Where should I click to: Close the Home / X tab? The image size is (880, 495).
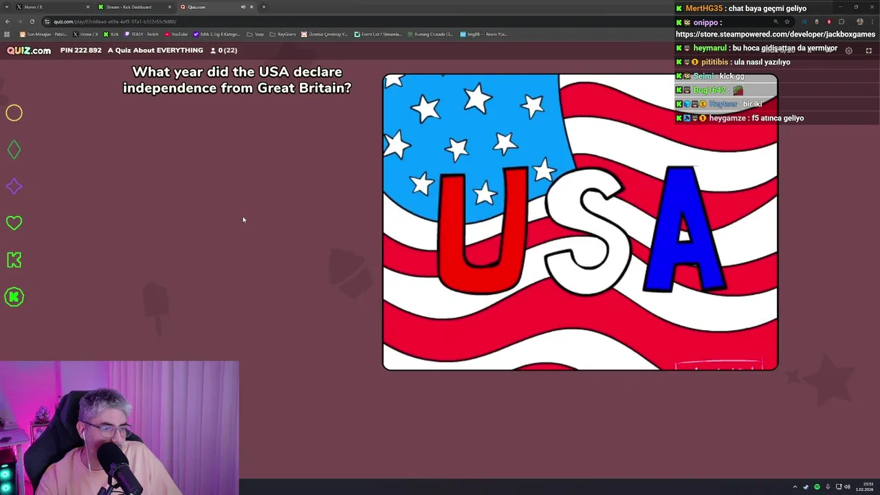pyautogui.click(x=88, y=7)
